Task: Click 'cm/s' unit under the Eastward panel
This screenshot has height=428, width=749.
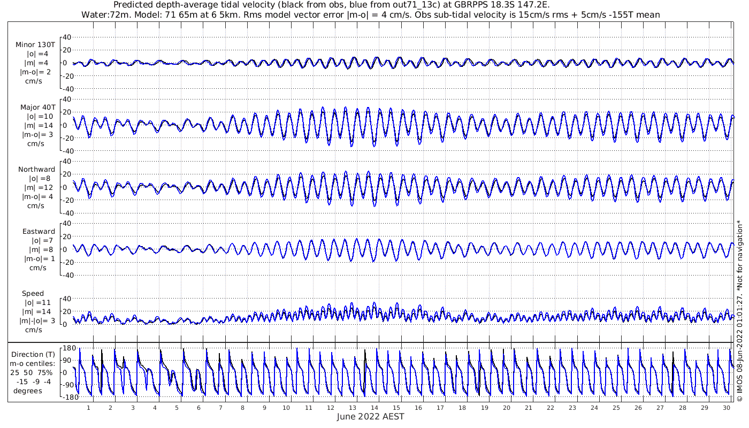Action: point(37,267)
